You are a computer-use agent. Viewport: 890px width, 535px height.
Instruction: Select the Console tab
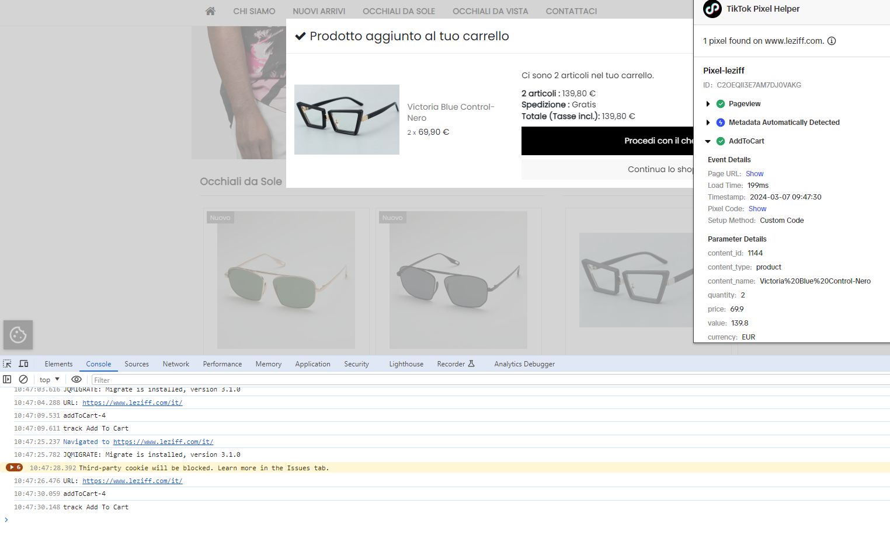pos(99,363)
